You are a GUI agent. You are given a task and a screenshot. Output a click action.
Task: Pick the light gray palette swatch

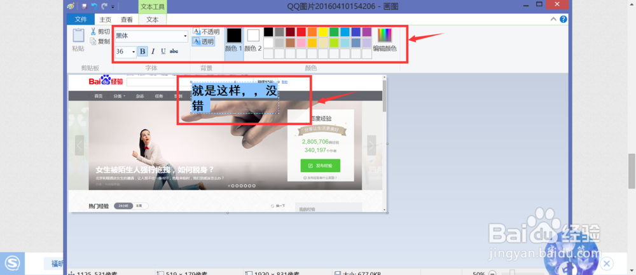(279, 43)
